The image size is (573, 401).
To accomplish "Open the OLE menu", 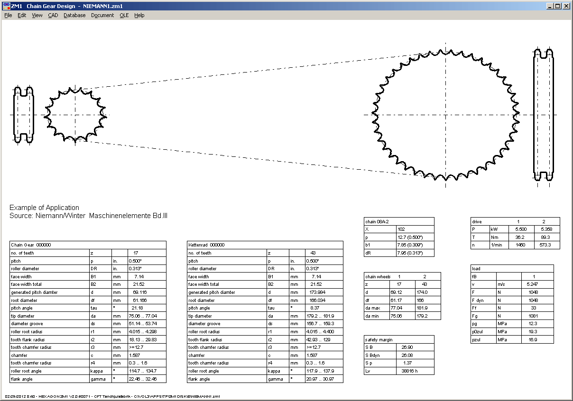I will pyautogui.click(x=124, y=15).
